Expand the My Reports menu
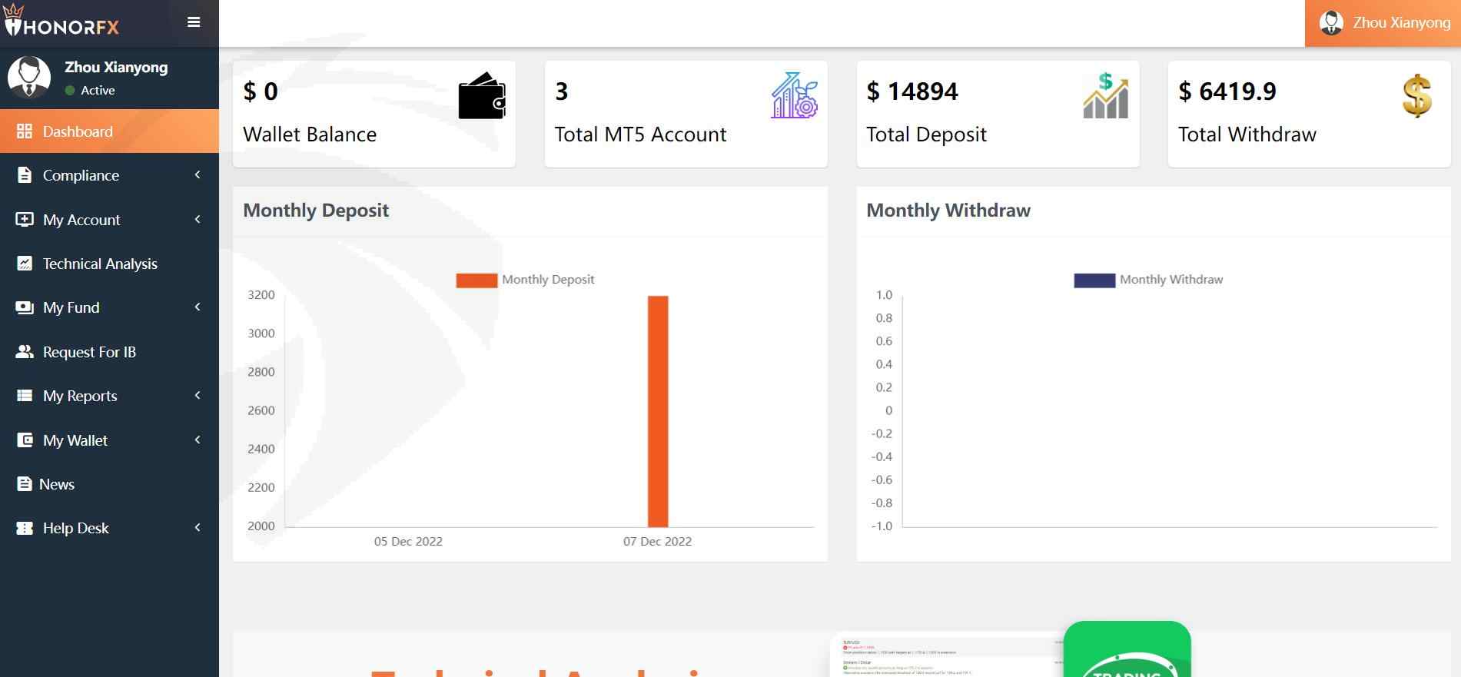Image resolution: width=1461 pixels, height=677 pixels. [x=109, y=396]
